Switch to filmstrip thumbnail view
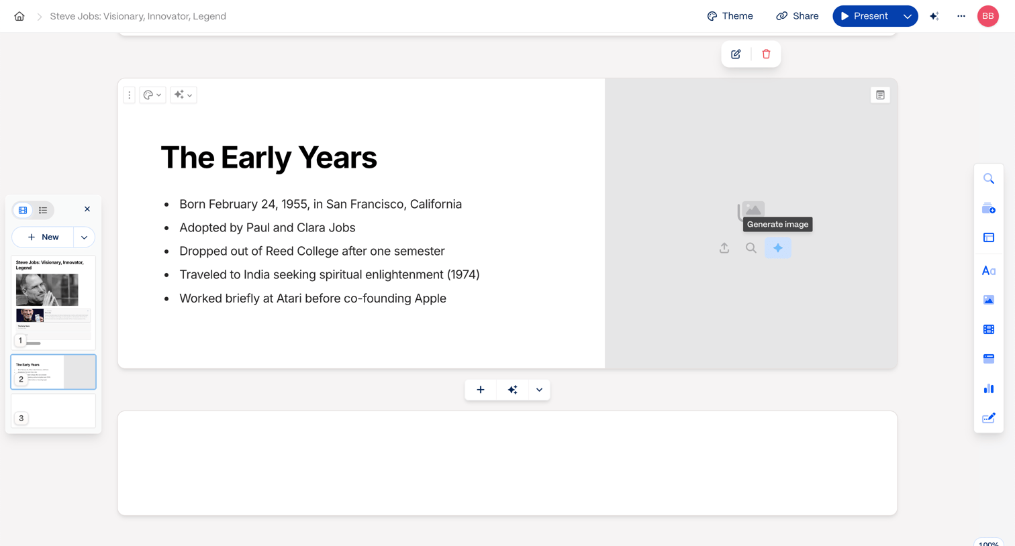The height and width of the screenshot is (546, 1015). coord(23,211)
